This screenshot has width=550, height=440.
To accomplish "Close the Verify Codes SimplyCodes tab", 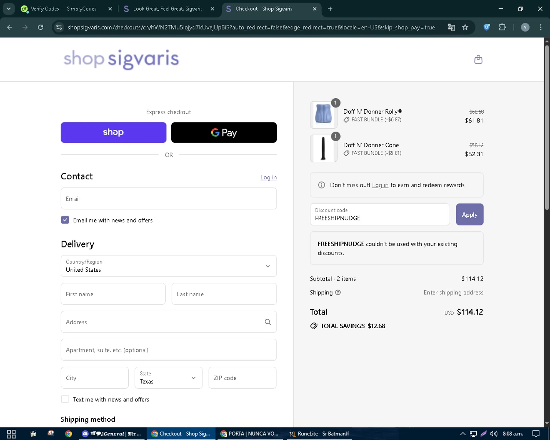I will pos(110,9).
